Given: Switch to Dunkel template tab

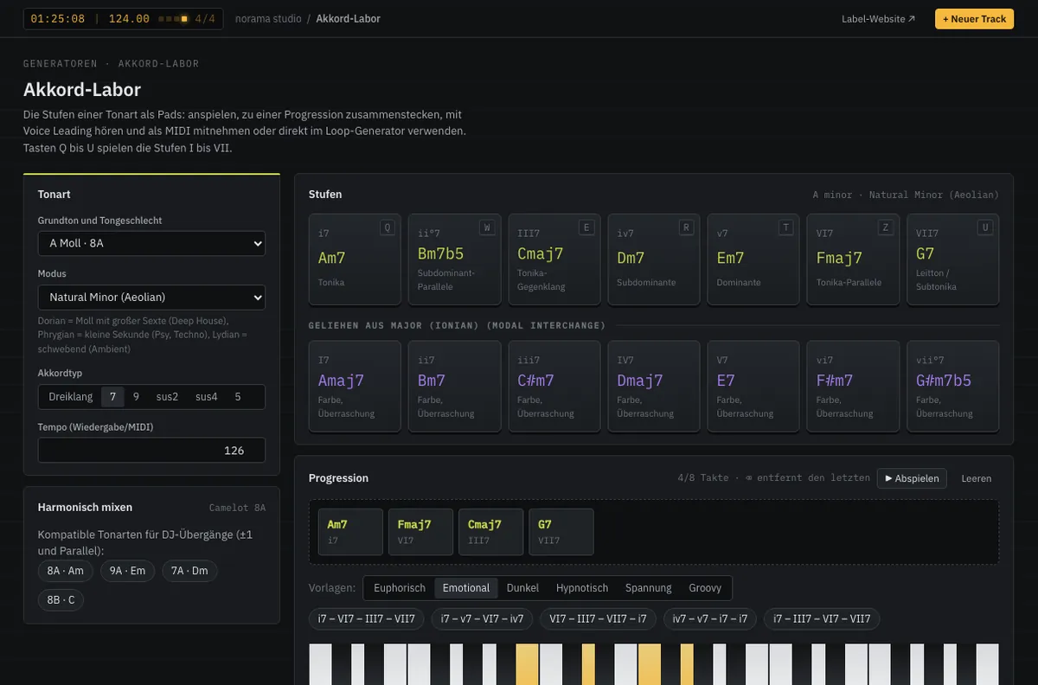Looking at the screenshot, I should 522,588.
